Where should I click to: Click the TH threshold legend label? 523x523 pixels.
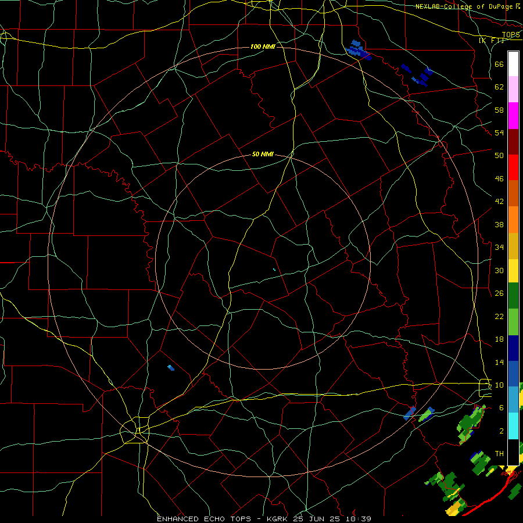pyautogui.click(x=499, y=453)
